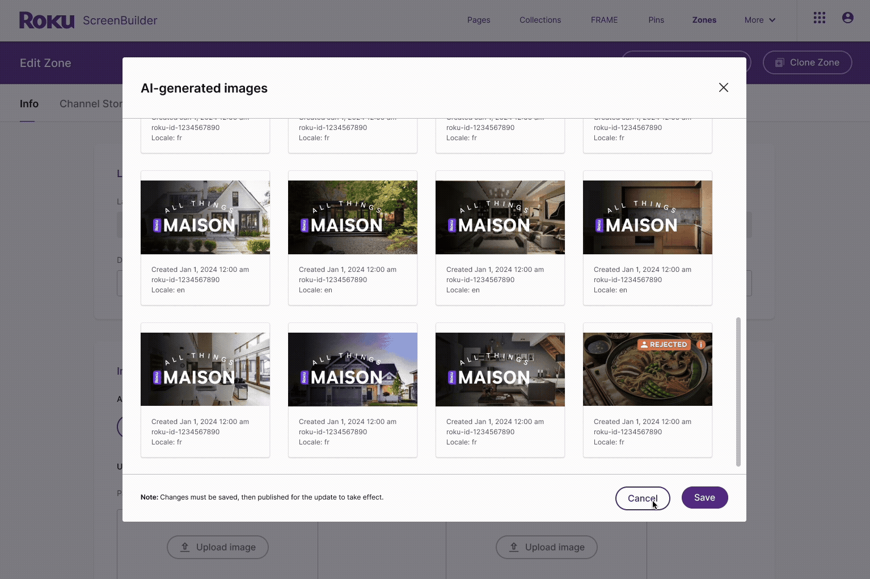
Task: Click the dialog vertical scrollbar
Action: (738, 392)
